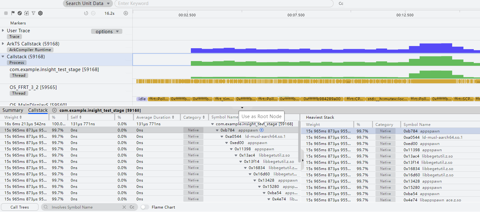Click the reset timeline zoom icon
480x212 pixels.
tap(86, 13)
